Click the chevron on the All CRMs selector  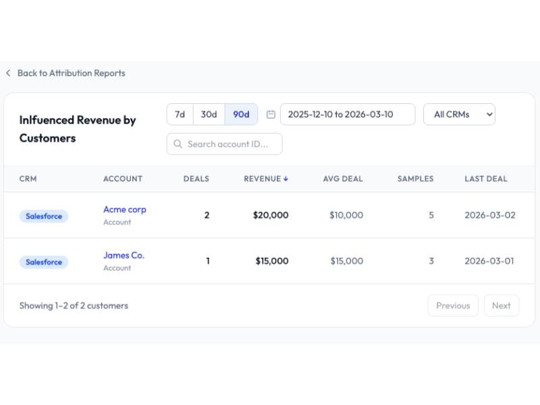(x=488, y=114)
